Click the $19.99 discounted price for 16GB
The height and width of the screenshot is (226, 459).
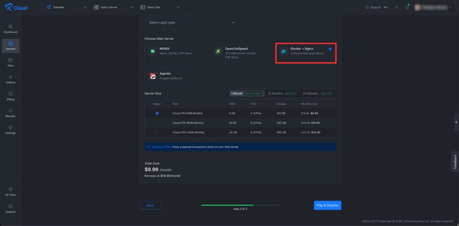tap(316, 123)
